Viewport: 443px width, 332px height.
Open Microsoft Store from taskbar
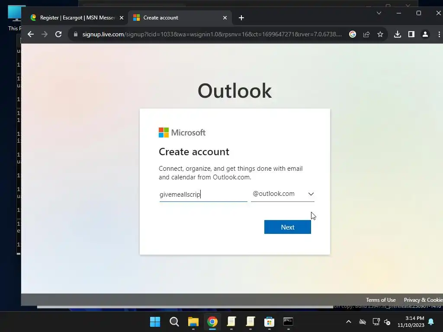click(x=269, y=322)
